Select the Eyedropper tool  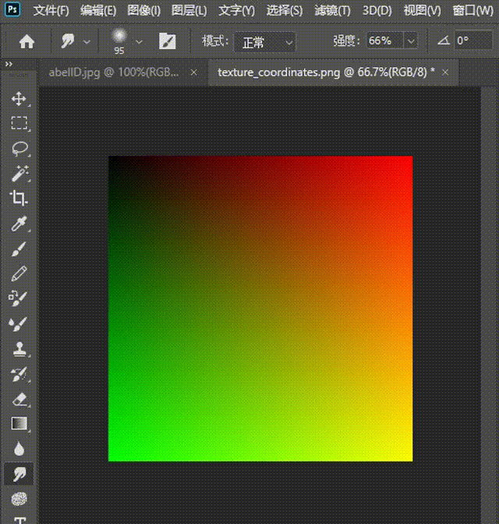[19, 224]
